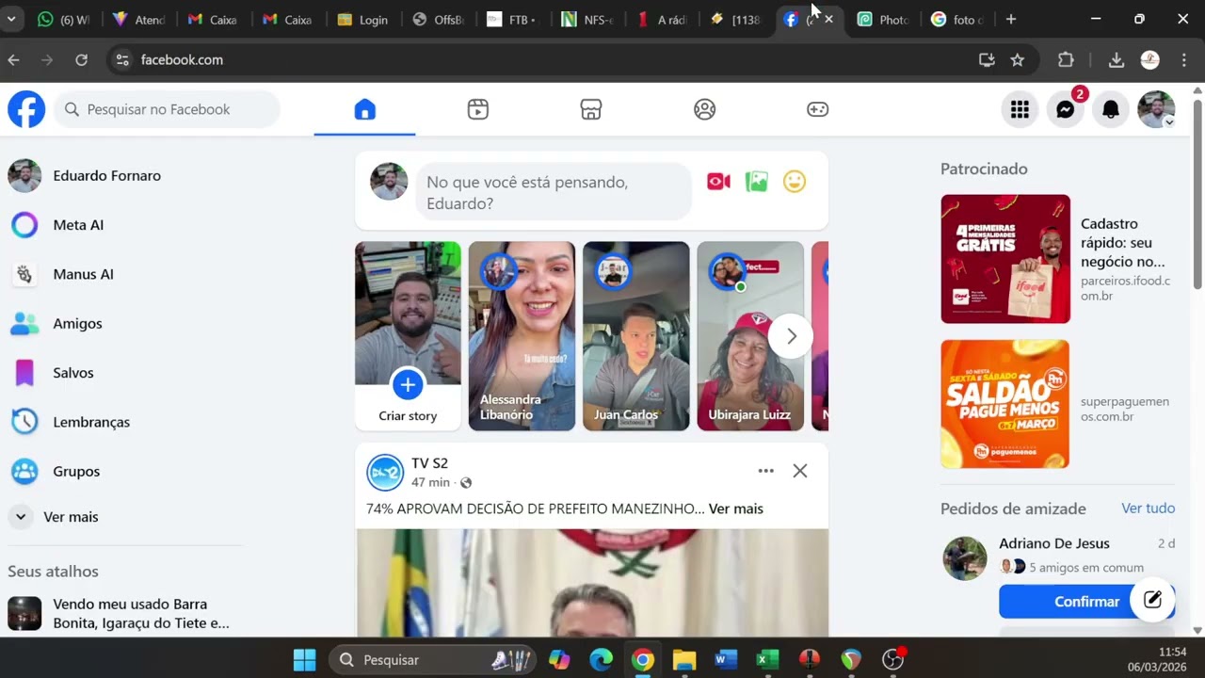
Task: Open Chrome menu three dots
Action: [x=1184, y=59]
